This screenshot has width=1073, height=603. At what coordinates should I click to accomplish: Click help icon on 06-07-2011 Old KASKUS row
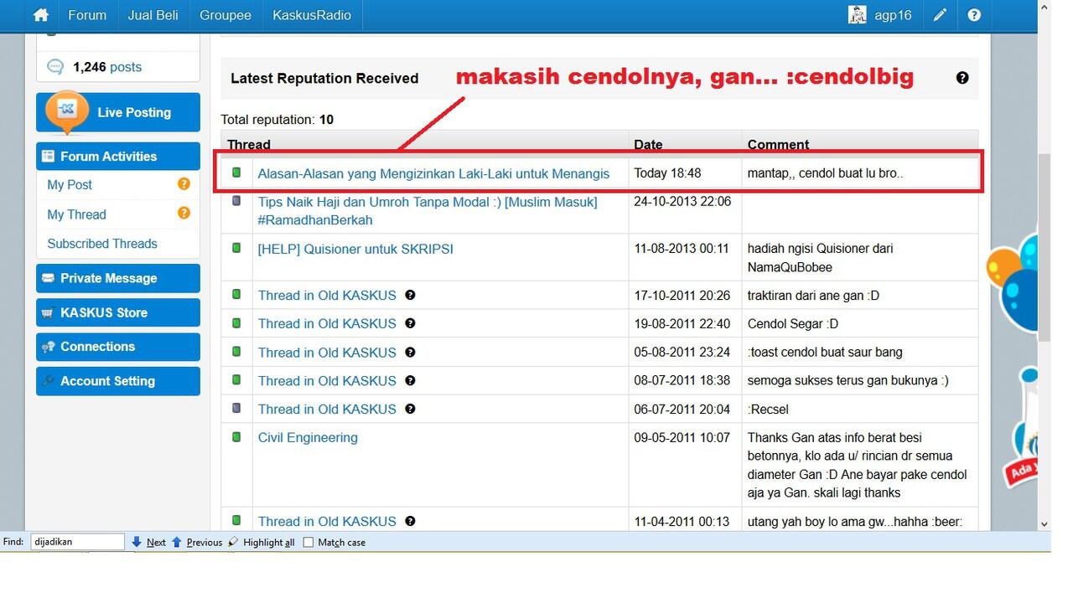(x=410, y=409)
